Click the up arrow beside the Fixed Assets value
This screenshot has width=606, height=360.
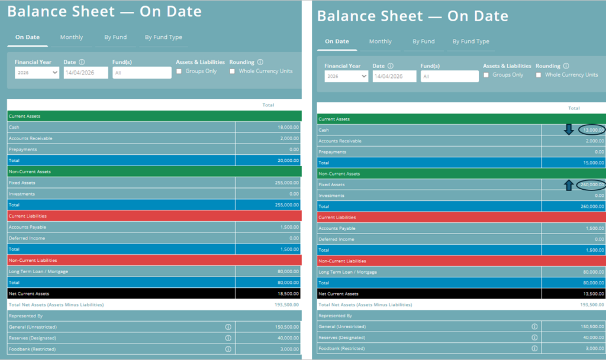click(x=569, y=185)
